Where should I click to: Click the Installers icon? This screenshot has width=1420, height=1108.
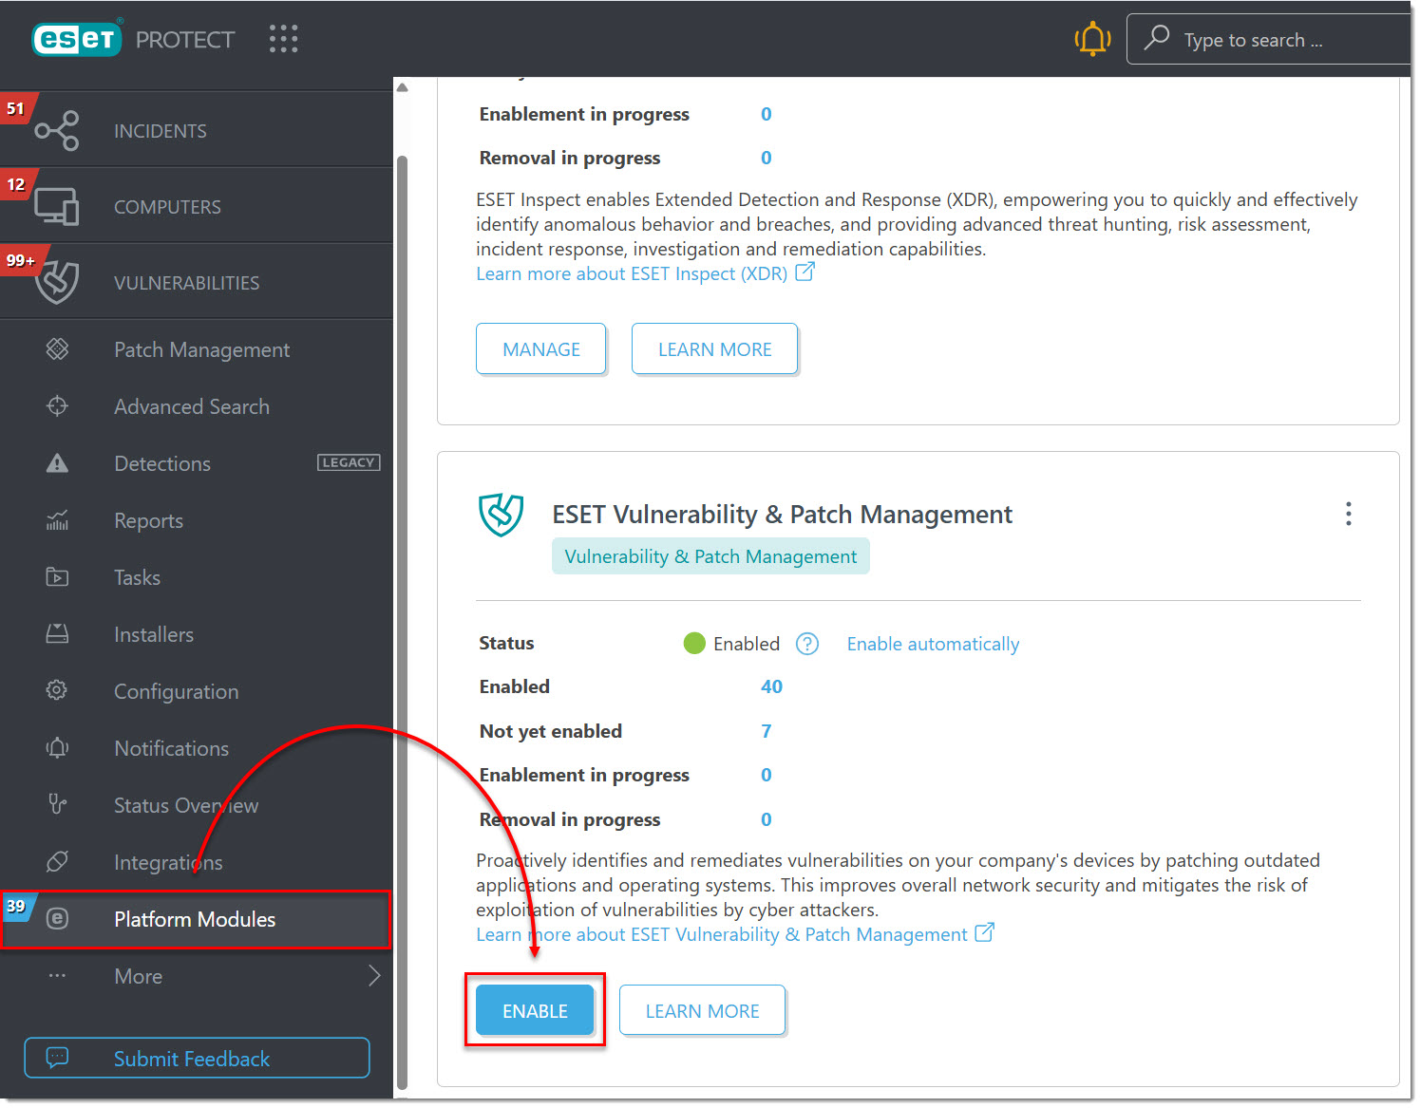tap(57, 634)
